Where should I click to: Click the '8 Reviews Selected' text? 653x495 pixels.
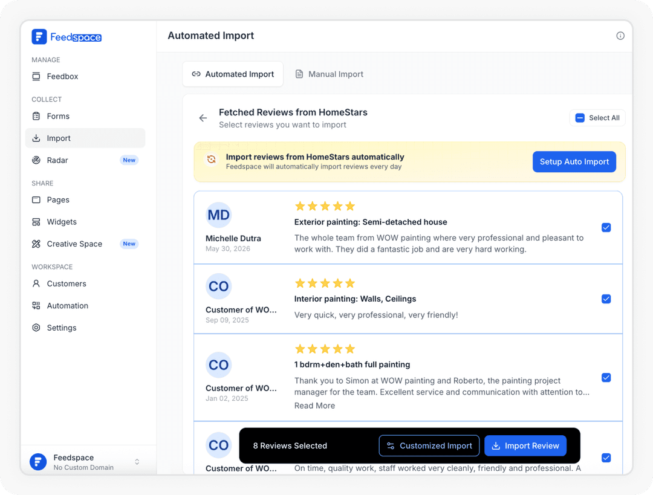click(290, 446)
